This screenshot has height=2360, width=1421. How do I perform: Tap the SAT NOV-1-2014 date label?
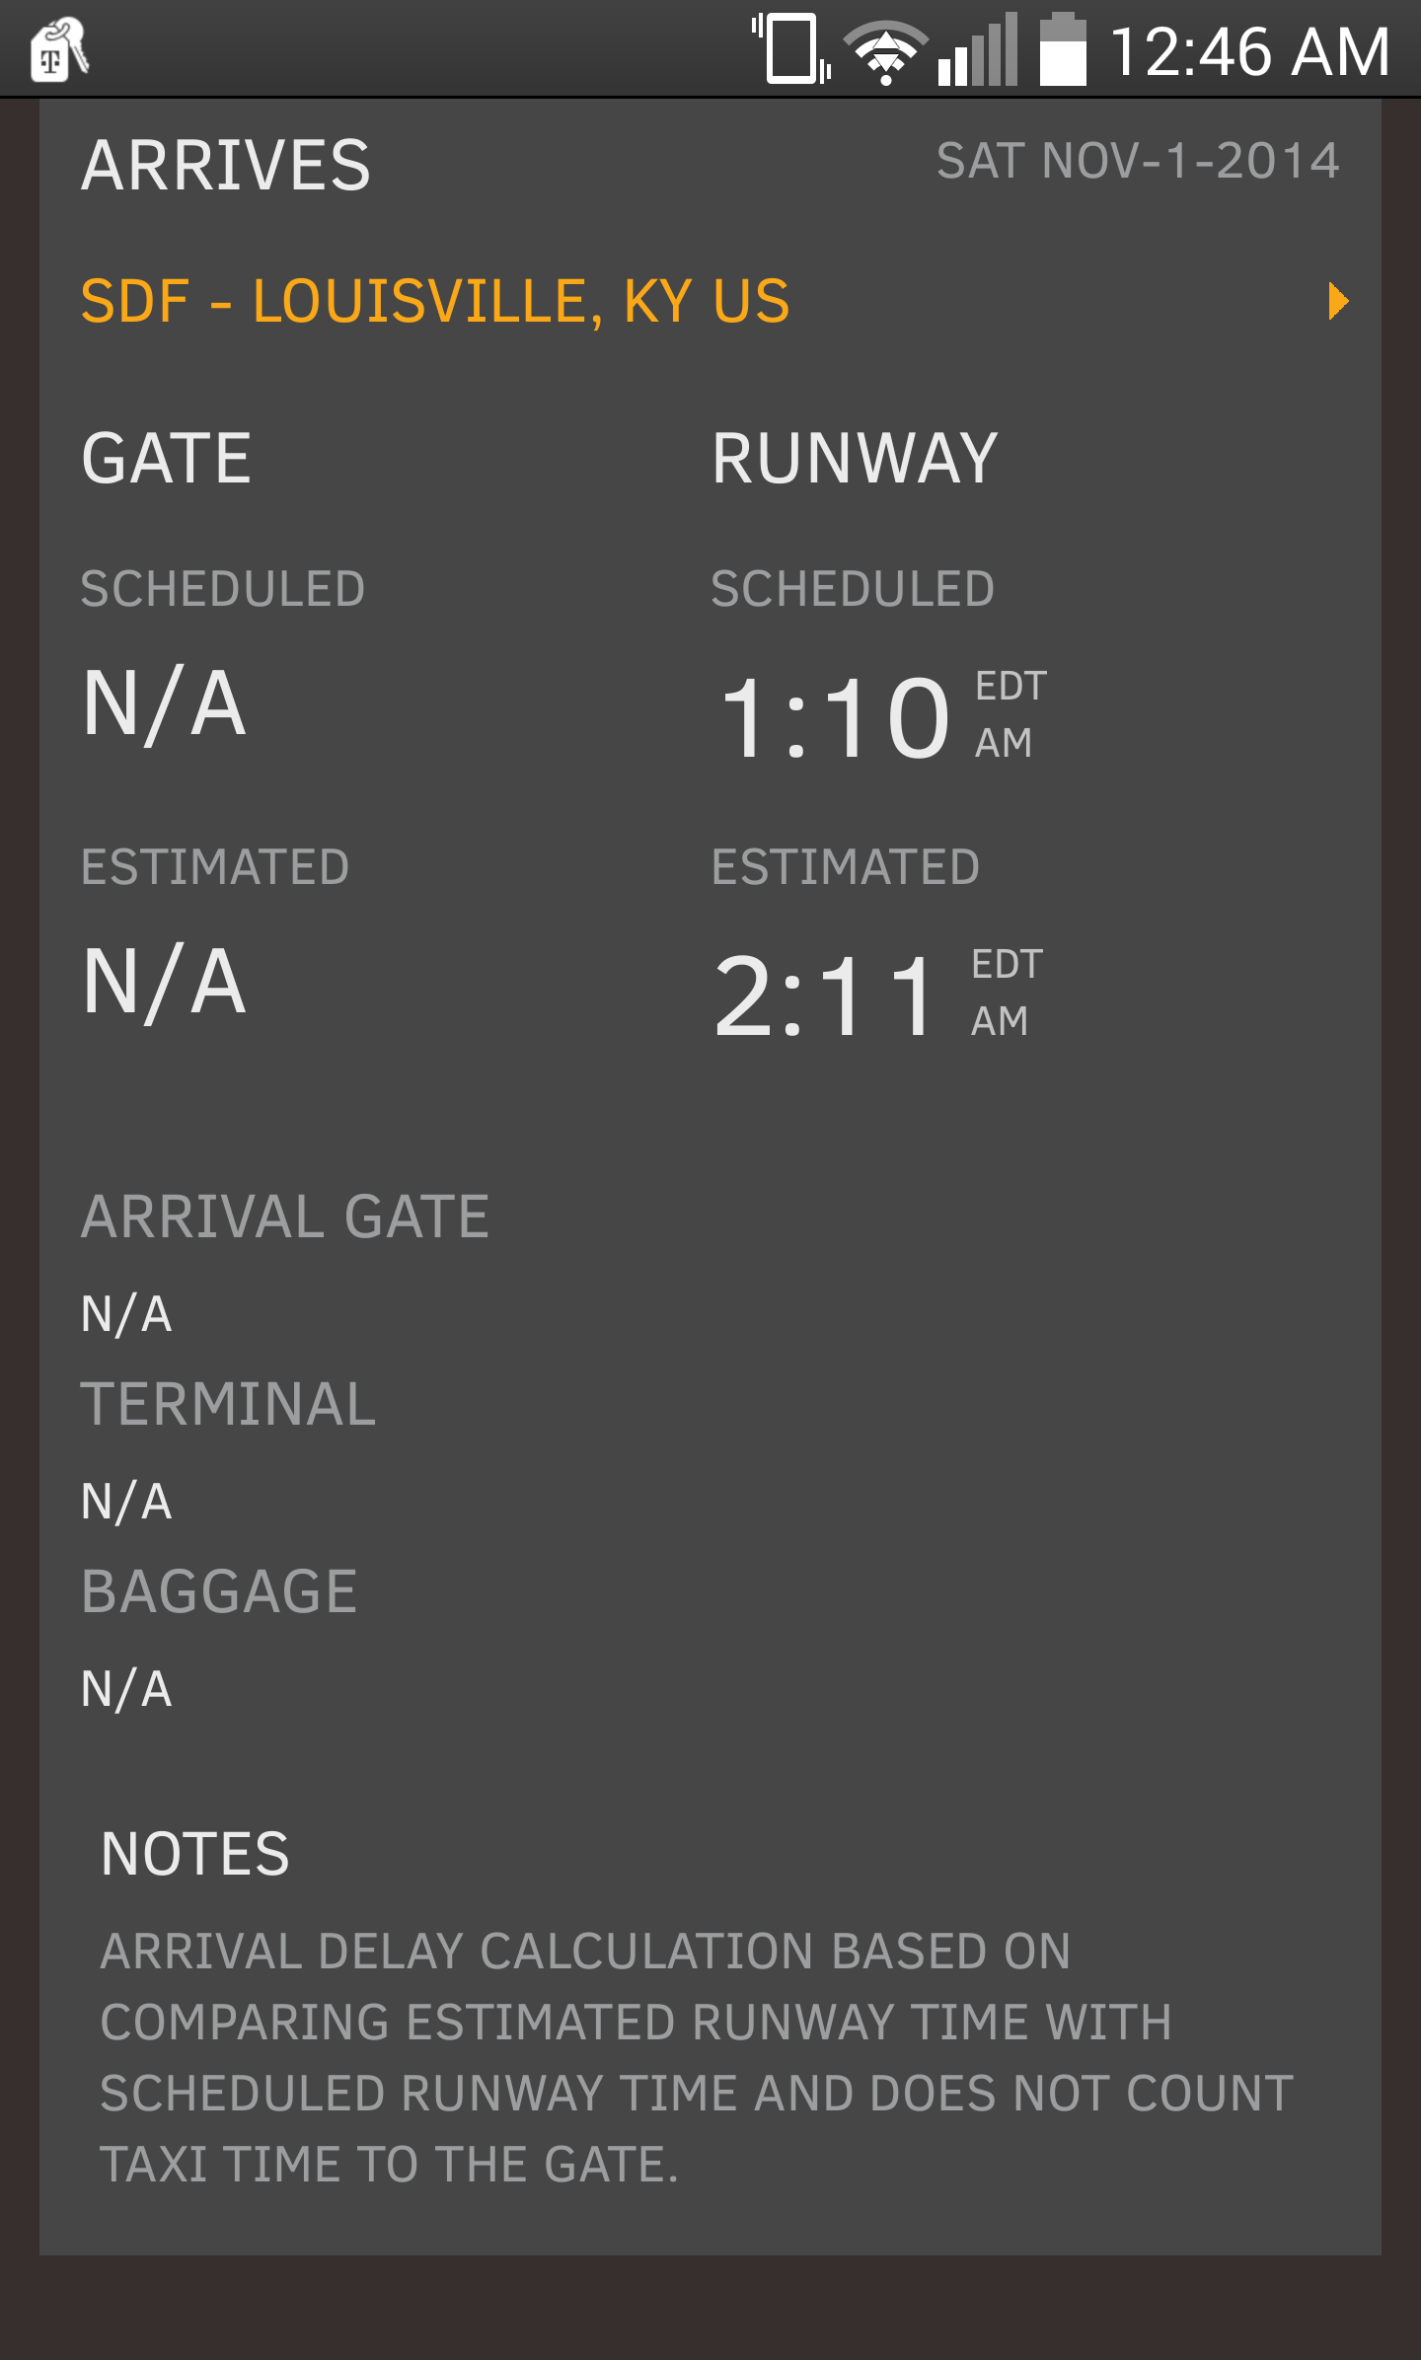click(1138, 161)
